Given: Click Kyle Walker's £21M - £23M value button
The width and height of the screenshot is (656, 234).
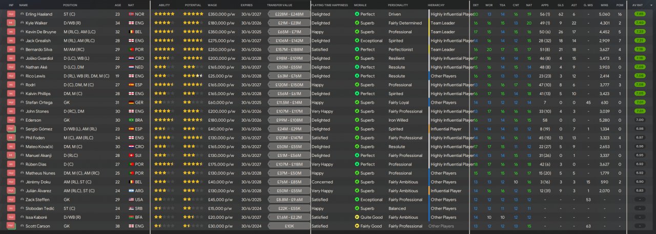Looking at the screenshot, I should pos(289,23).
